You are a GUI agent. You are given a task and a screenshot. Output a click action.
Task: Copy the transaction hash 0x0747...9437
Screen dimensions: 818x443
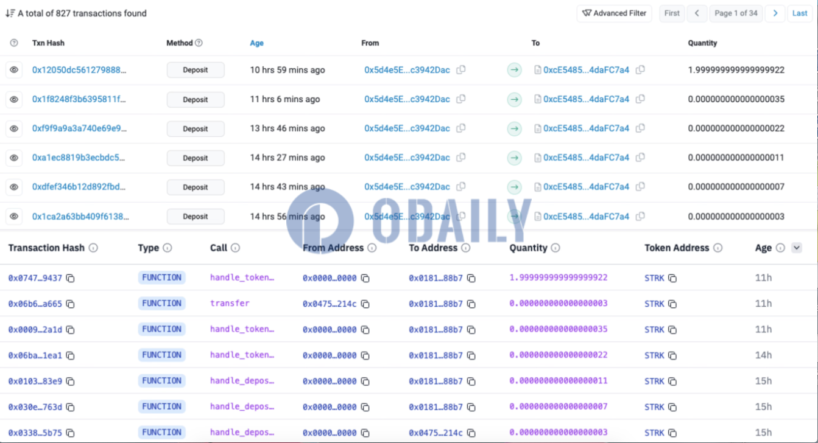pos(70,277)
